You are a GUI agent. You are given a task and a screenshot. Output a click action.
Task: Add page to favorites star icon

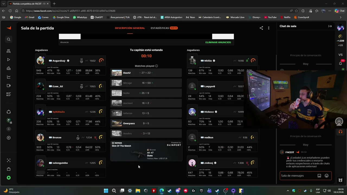(296, 11)
